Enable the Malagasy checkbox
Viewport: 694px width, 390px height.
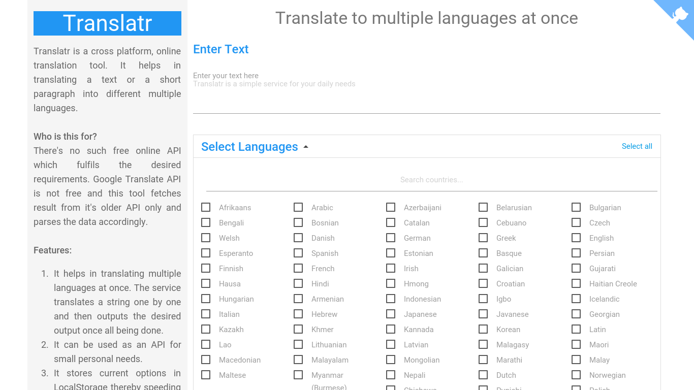(x=483, y=344)
